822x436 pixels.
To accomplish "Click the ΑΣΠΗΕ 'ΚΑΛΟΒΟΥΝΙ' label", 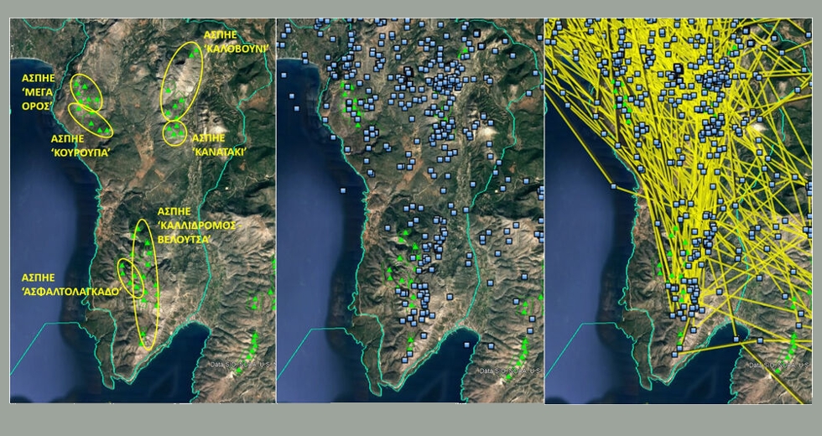I will point(235,42).
